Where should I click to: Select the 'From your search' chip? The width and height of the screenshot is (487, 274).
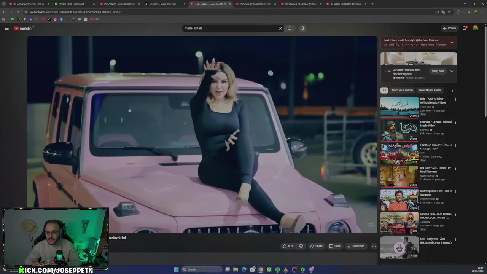(x=402, y=90)
